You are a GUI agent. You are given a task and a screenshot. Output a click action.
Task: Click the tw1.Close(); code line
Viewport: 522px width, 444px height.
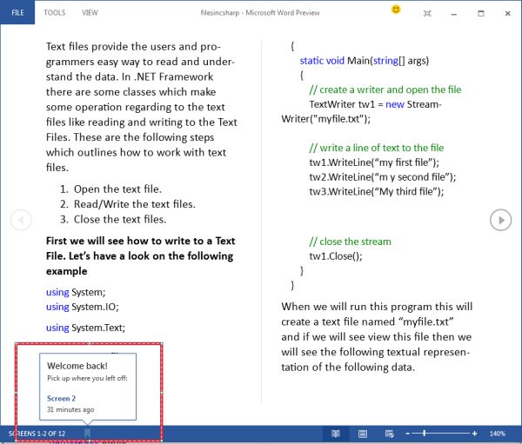[336, 256]
